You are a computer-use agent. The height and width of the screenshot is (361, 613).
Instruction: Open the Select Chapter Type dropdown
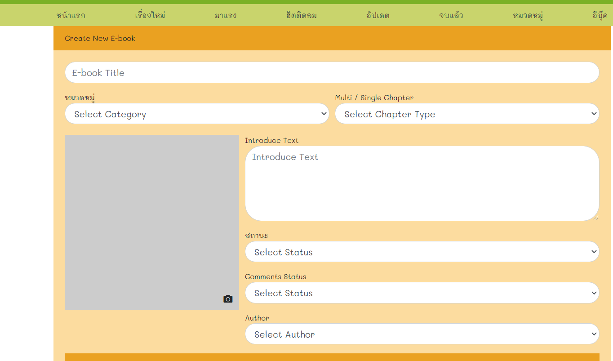tap(467, 114)
